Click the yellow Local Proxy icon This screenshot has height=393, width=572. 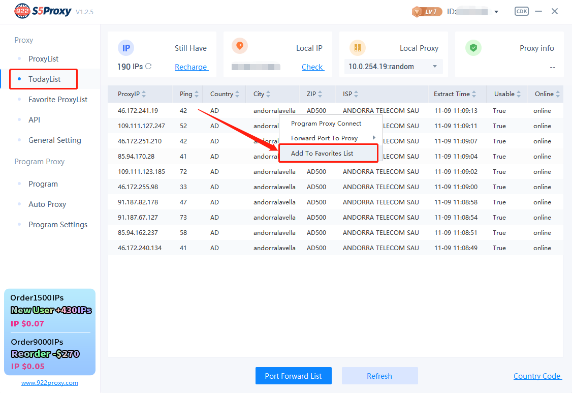[x=358, y=48]
